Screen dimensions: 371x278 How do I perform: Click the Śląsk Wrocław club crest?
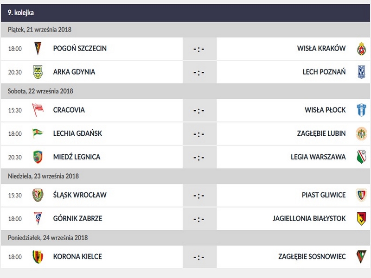[x=38, y=195]
